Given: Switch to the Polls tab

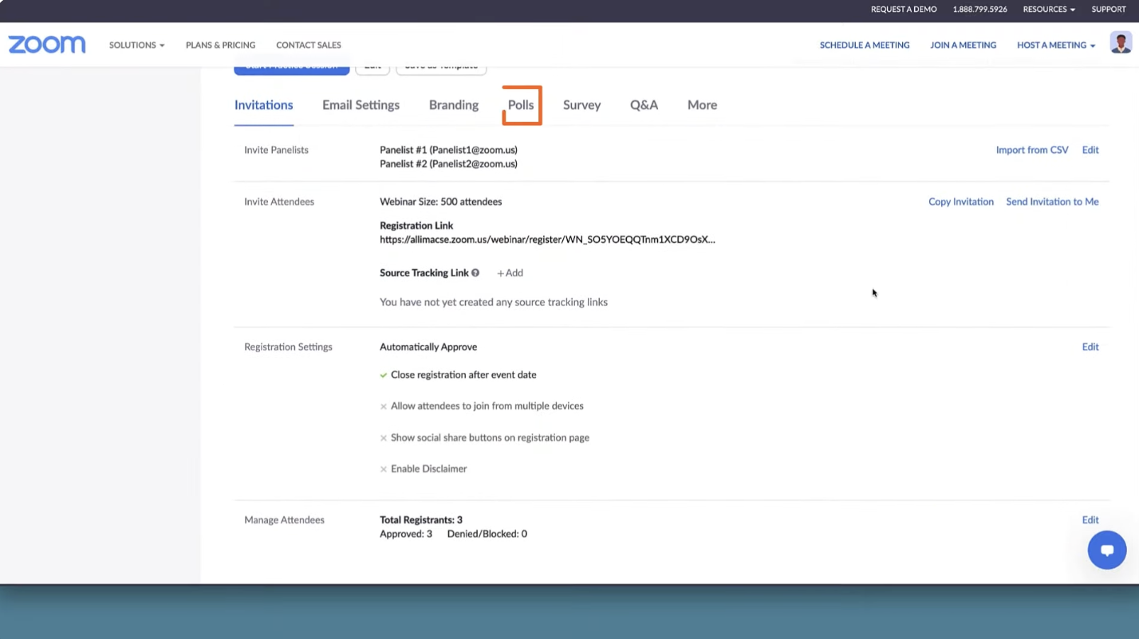Looking at the screenshot, I should click(521, 105).
